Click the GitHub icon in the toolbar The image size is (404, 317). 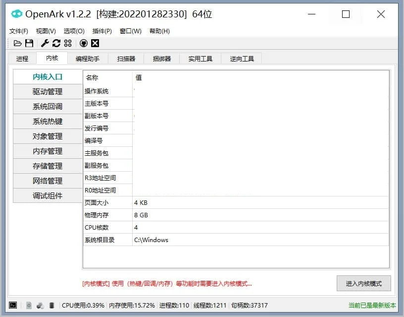point(83,43)
